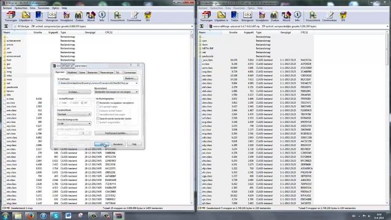The width and height of the screenshot is (391, 220).
Task: Click up-one-level icon in left window address bar
Action: coord(6,26)
